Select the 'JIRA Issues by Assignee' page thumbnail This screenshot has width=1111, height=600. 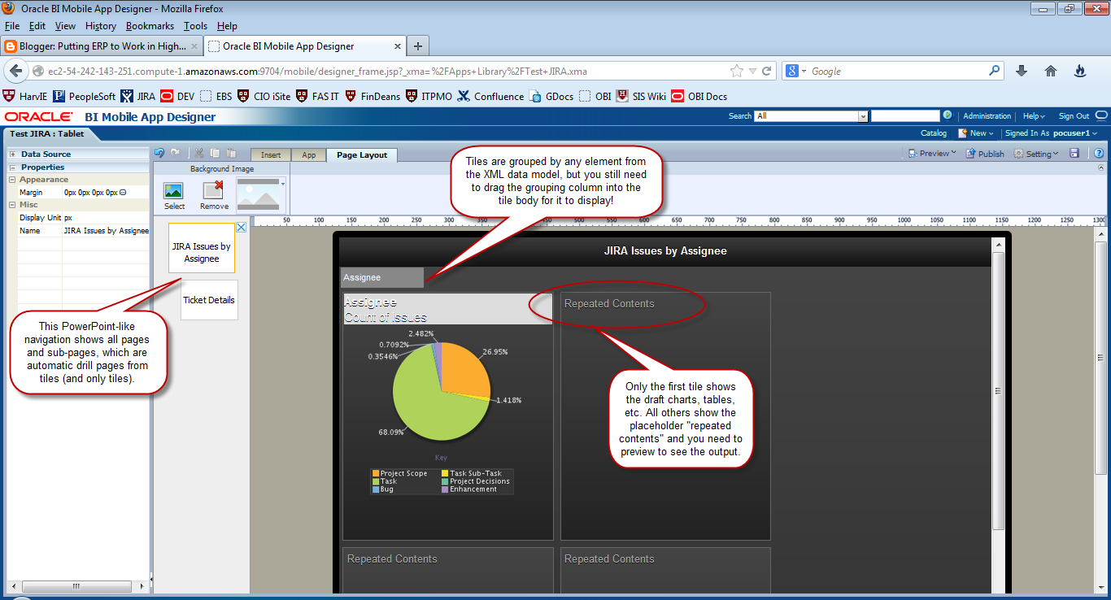(202, 248)
